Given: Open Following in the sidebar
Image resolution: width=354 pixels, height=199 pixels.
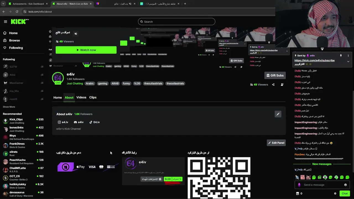Looking at the screenshot, I should [13, 48].
